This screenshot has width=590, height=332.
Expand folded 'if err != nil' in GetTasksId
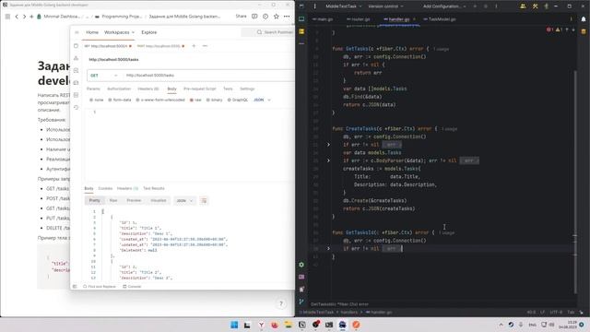point(328,248)
